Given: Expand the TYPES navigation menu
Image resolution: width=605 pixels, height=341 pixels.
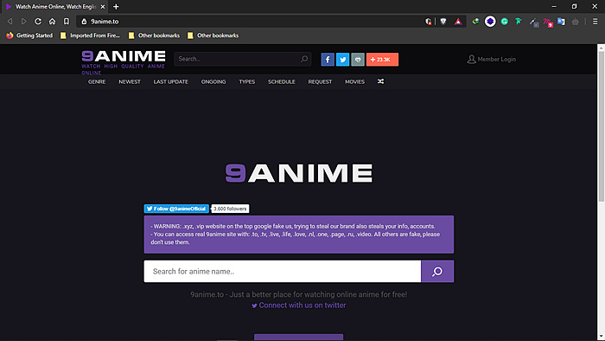Looking at the screenshot, I should click(x=247, y=82).
